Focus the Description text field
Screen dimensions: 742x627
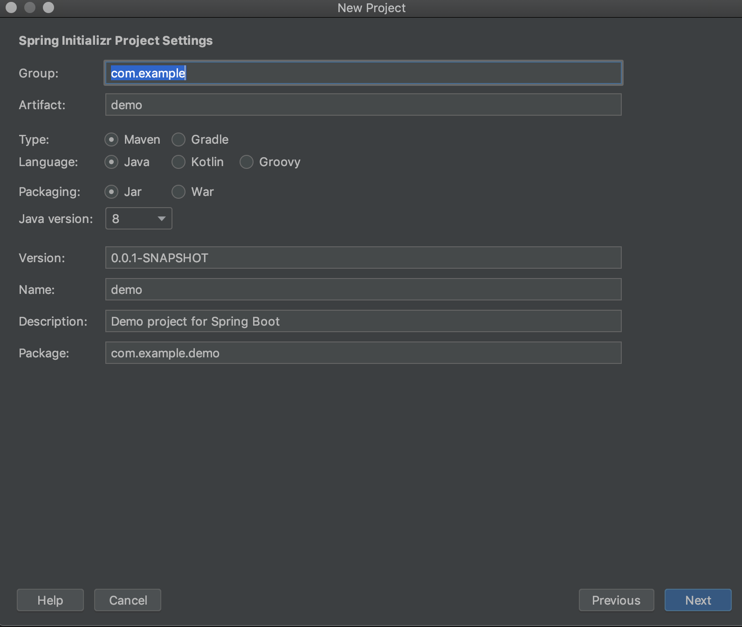(x=364, y=321)
